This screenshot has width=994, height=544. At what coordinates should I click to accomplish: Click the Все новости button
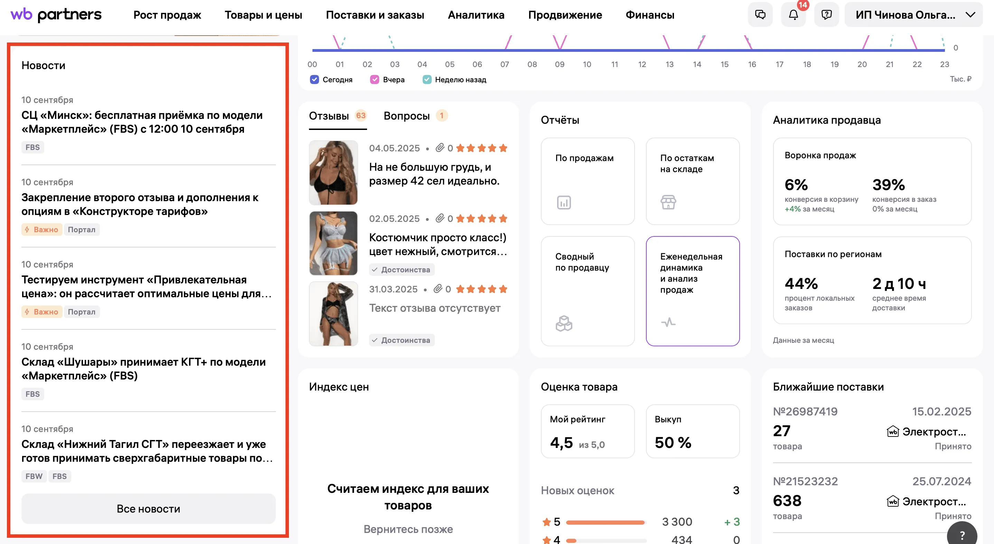click(148, 508)
